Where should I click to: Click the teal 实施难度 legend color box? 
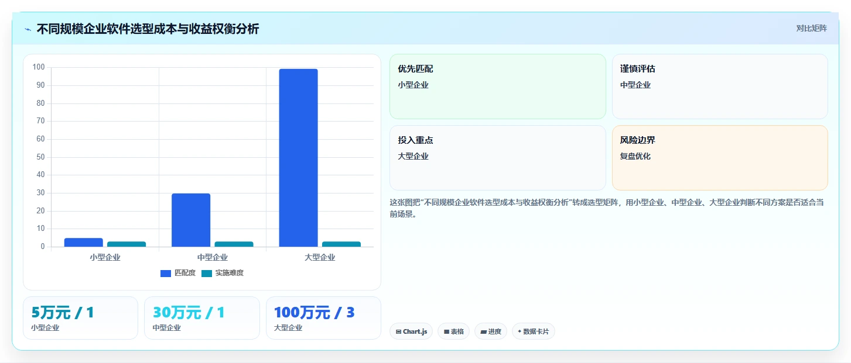click(x=207, y=274)
